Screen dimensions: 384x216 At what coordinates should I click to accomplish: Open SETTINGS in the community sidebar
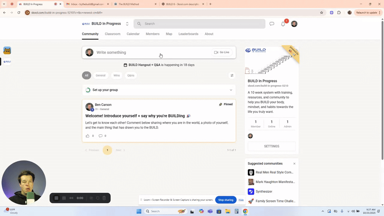tap(271, 146)
